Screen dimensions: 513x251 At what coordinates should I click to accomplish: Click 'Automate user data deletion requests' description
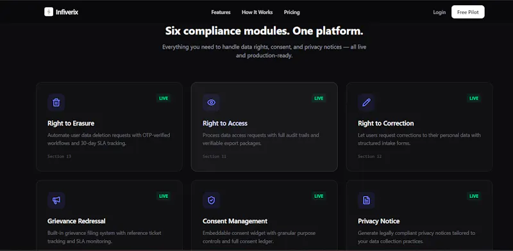pos(108,139)
